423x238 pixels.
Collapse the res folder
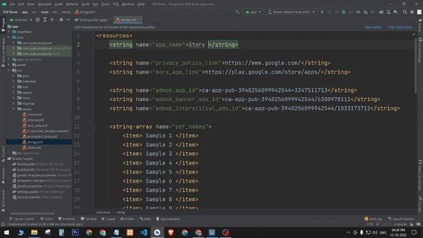click(x=9, y=71)
